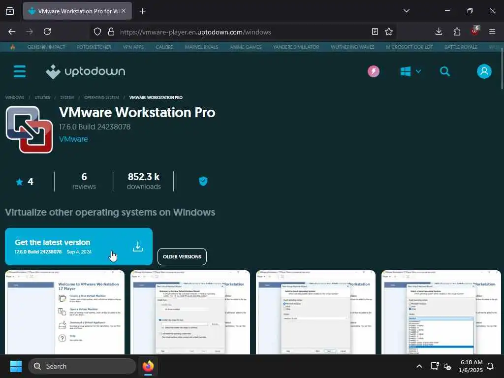Expand the platform selector chevron

(418, 71)
